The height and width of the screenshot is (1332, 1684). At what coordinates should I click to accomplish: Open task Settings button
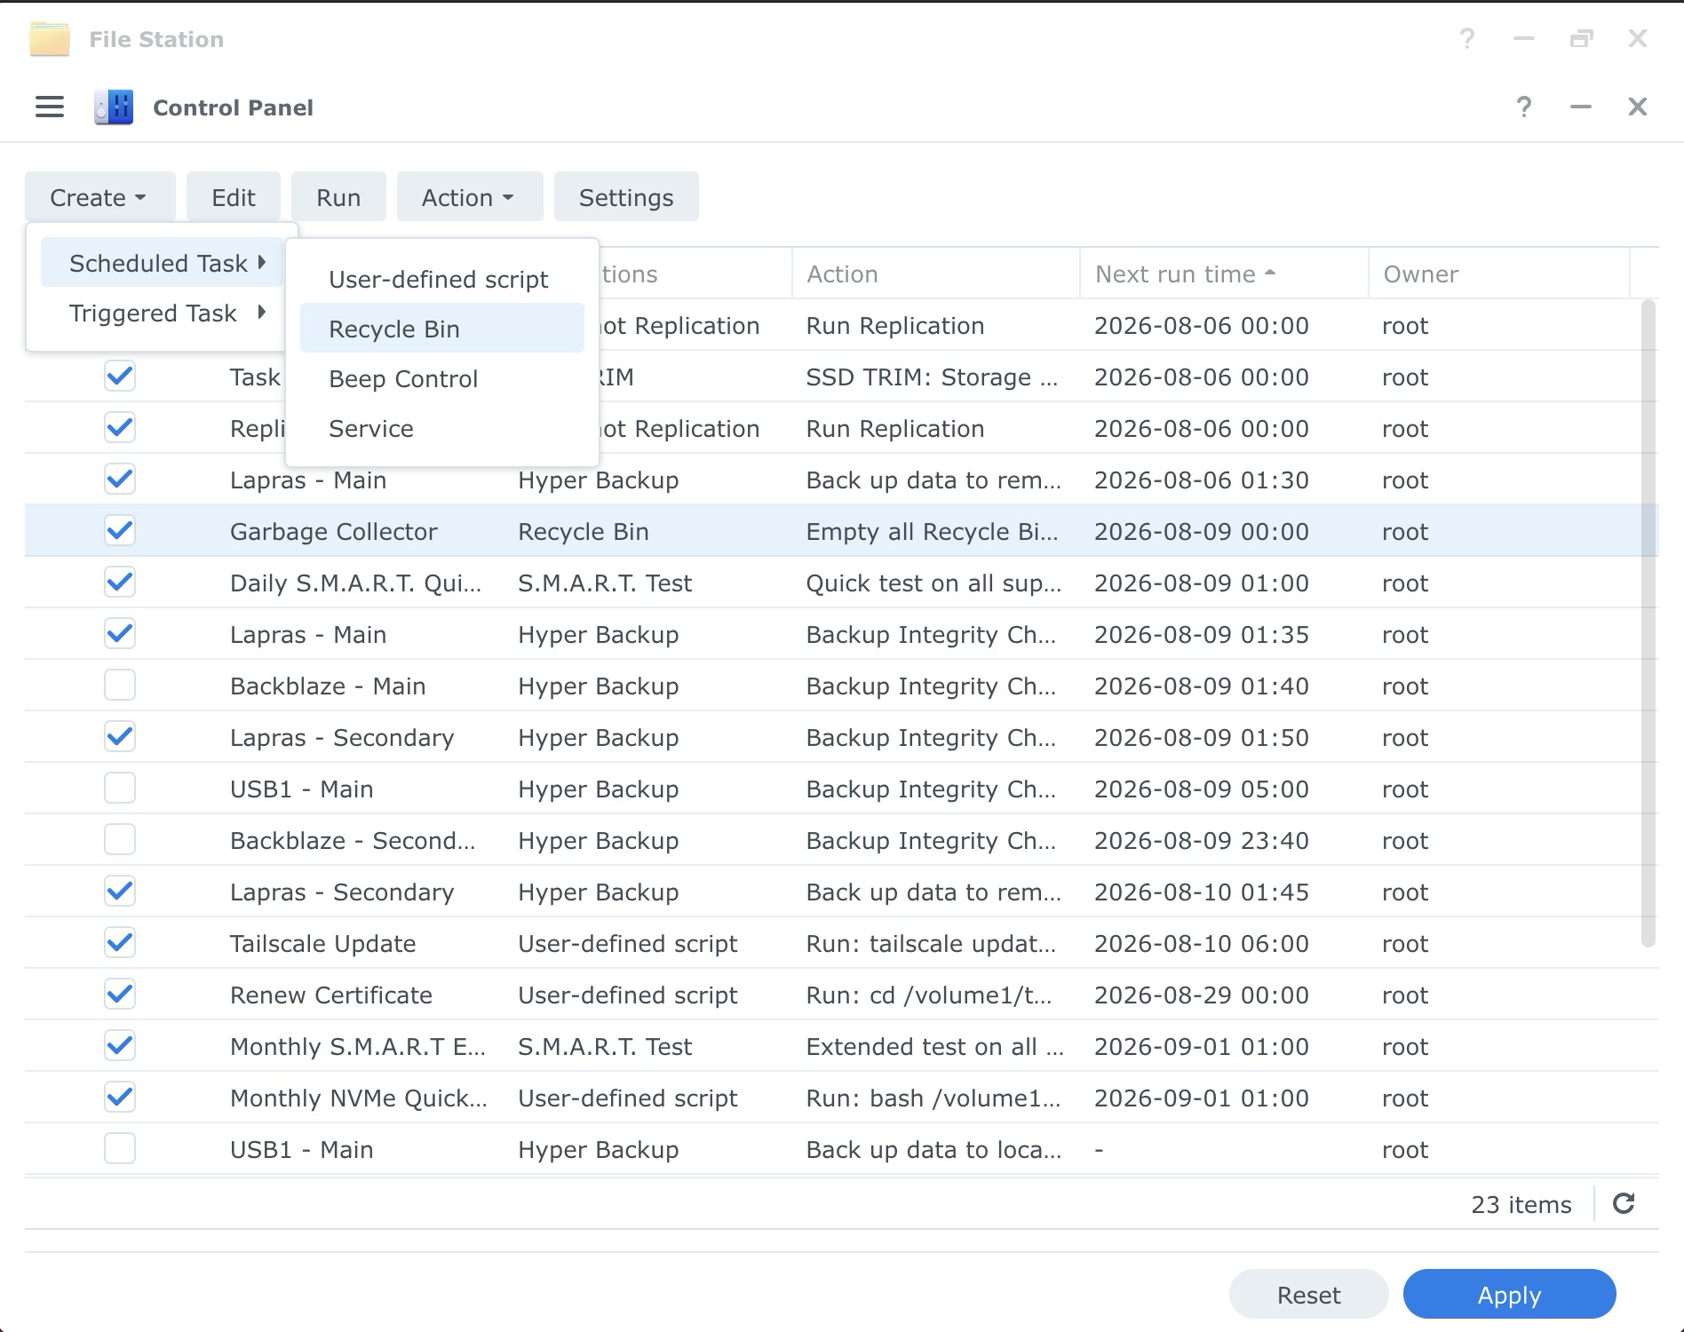pyautogui.click(x=626, y=197)
